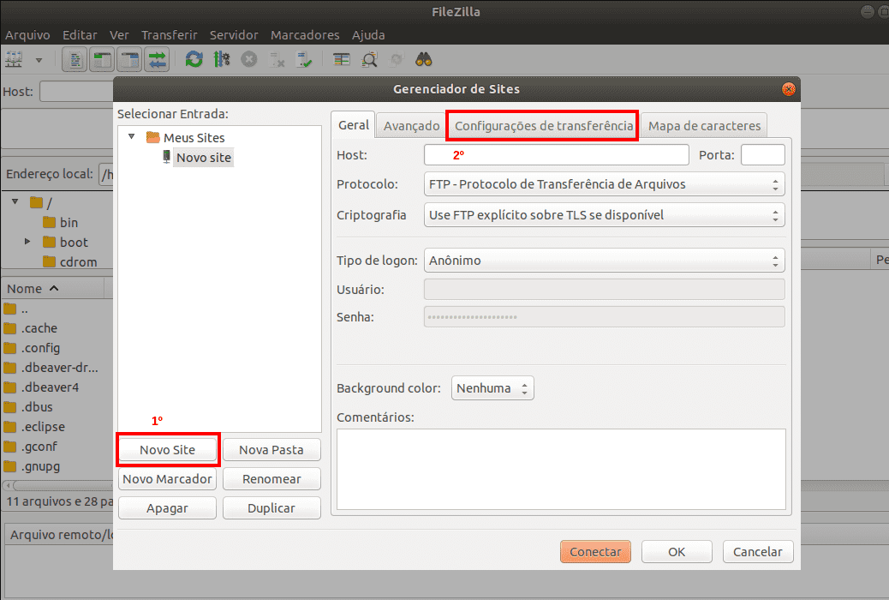
Task: Select the .dbus folder in file list
Action: (28, 407)
